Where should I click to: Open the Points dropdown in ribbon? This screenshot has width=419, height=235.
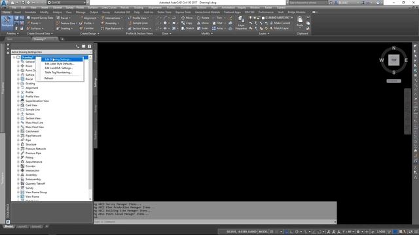point(34,23)
